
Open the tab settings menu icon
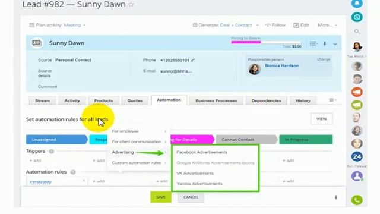click(332, 100)
